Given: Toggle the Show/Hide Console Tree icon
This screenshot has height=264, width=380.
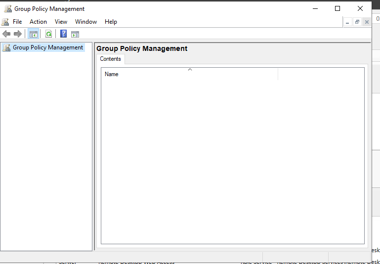Looking at the screenshot, I should (x=34, y=34).
